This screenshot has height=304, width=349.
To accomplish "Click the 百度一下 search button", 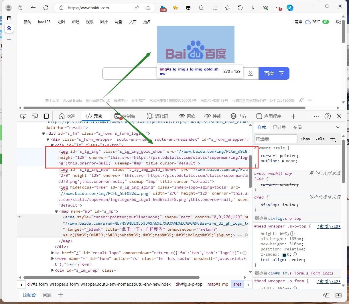I will click(274, 73).
